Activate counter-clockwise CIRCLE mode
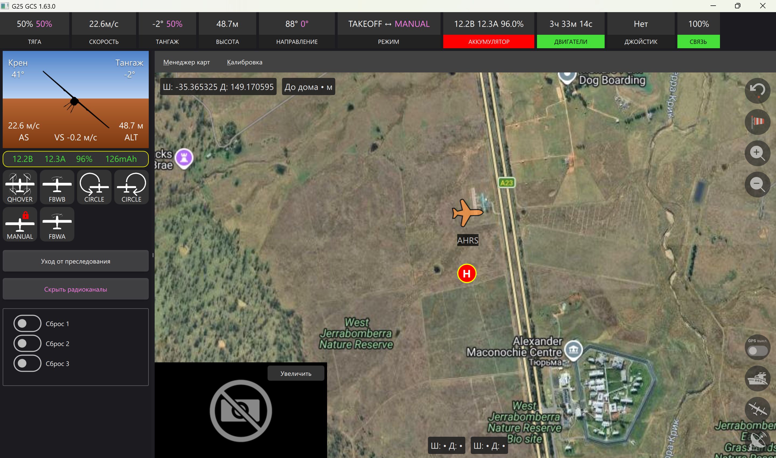 [94, 187]
